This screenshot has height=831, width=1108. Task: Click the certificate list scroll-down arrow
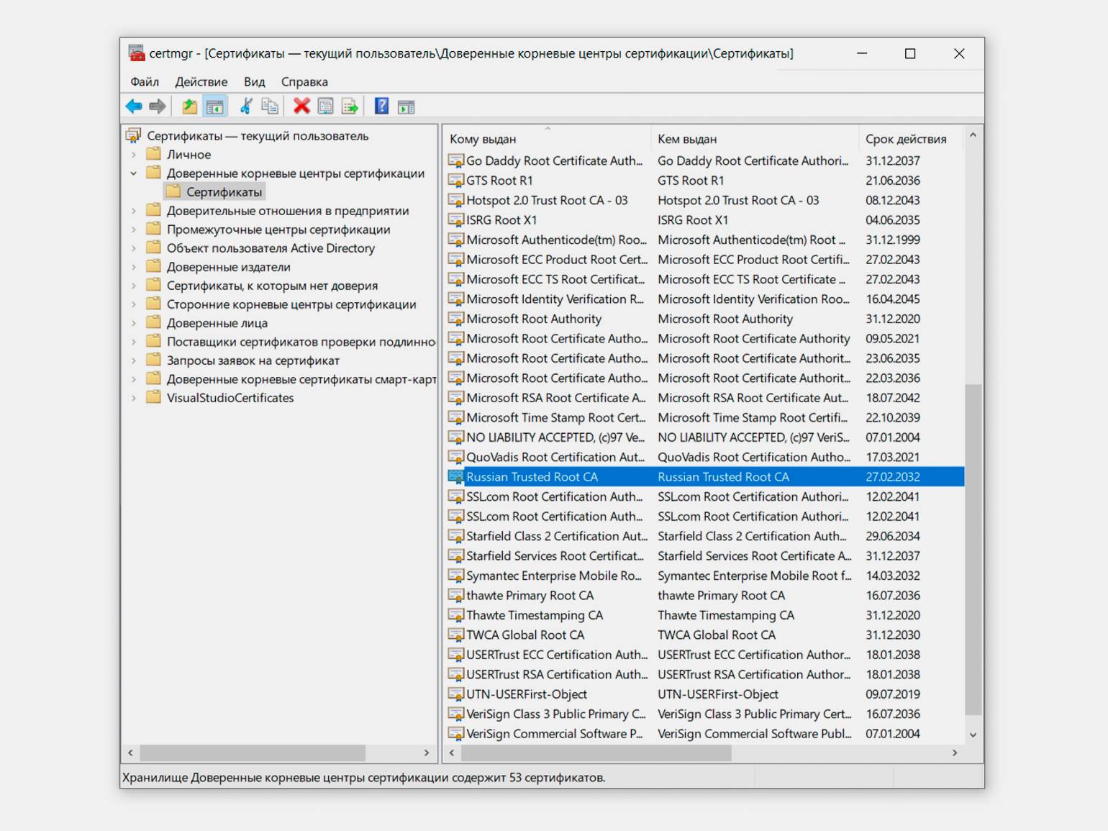click(x=973, y=735)
